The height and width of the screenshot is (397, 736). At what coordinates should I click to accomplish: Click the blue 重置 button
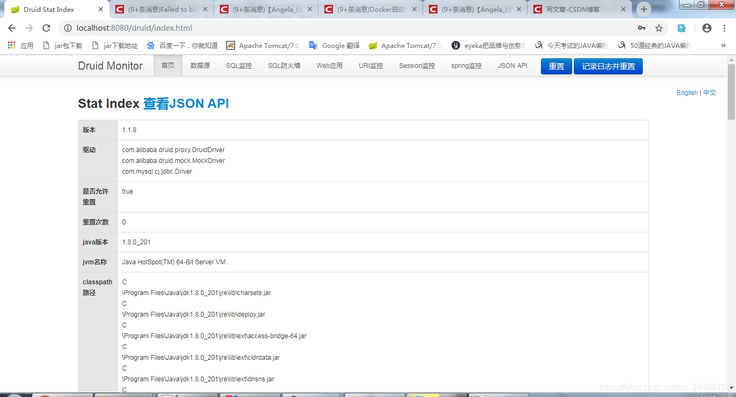pos(557,66)
